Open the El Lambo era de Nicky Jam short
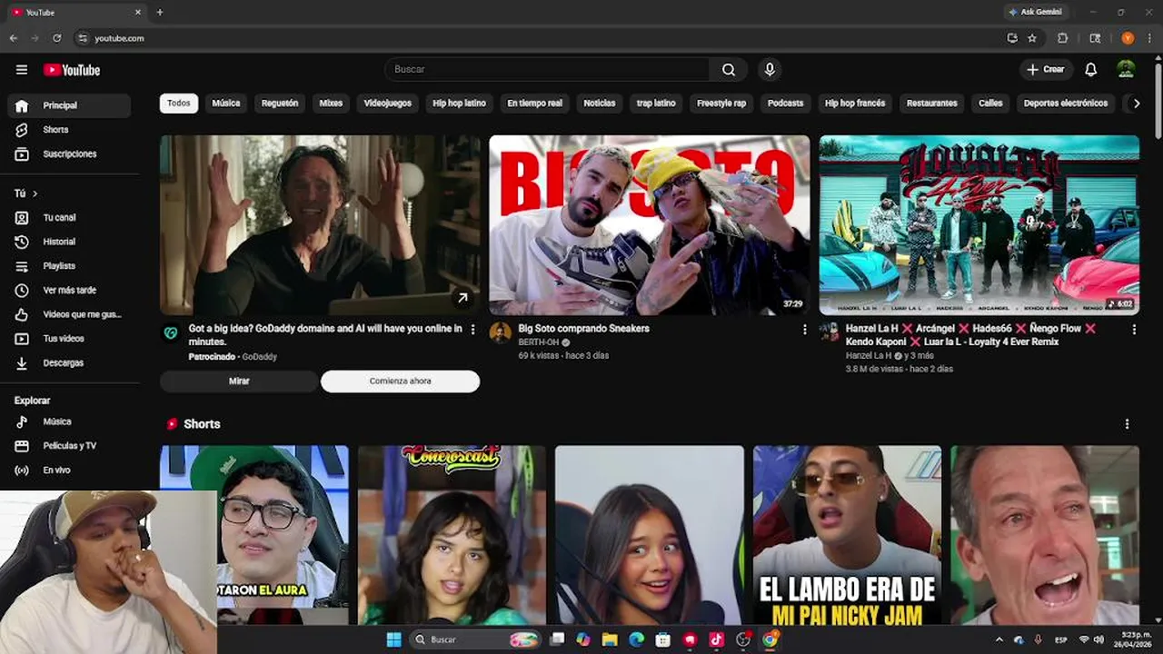This screenshot has width=1163, height=654. 847,535
